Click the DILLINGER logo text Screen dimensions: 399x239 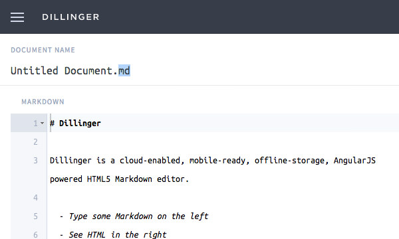[70, 17]
